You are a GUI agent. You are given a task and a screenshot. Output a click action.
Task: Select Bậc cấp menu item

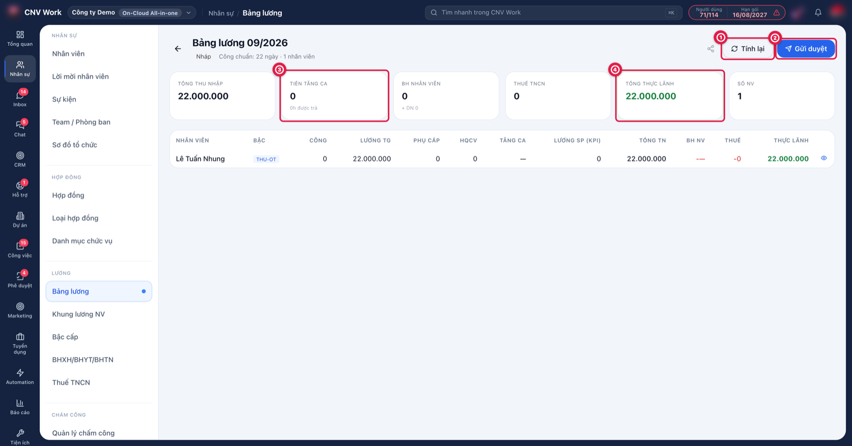pos(99,337)
